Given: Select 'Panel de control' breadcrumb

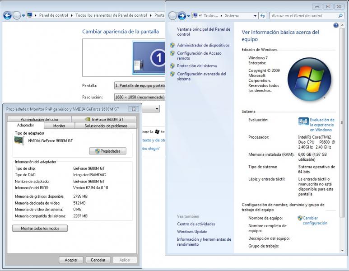Looking at the screenshot, I should pos(53,15).
